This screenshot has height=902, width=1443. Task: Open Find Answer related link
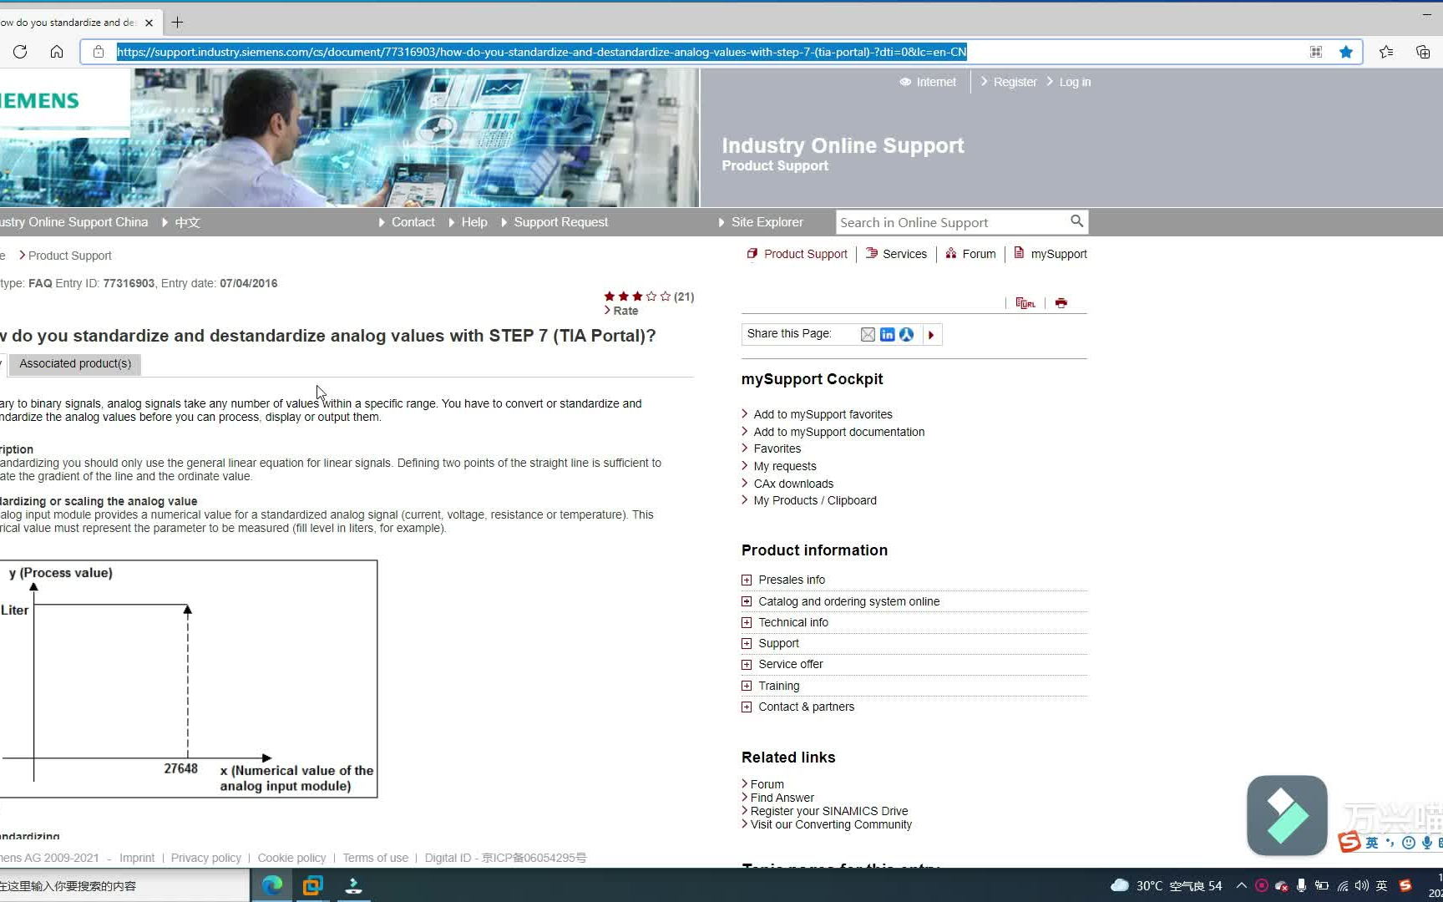(x=782, y=798)
